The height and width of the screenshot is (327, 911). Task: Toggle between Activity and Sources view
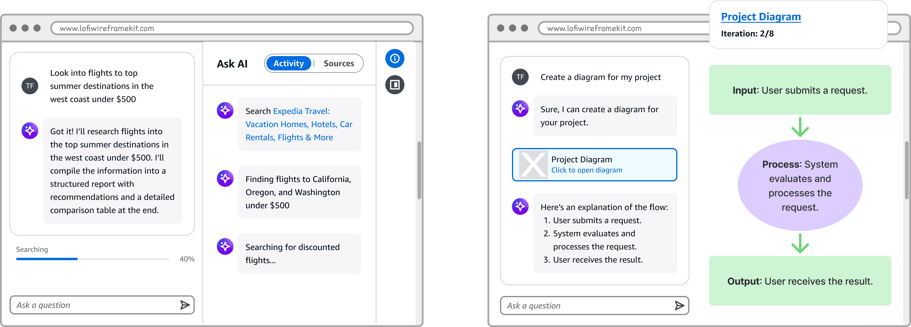point(313,63)
